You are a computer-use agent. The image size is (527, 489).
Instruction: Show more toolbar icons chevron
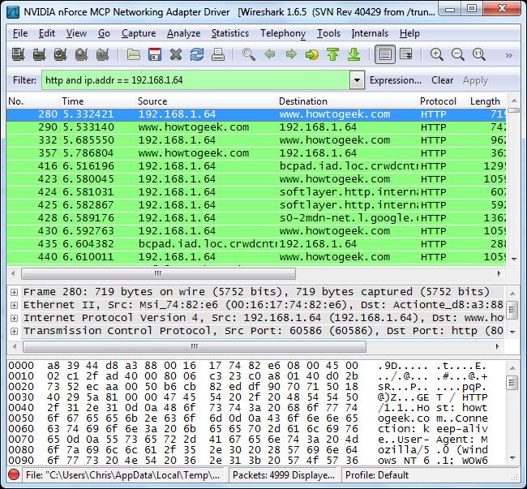pyautogui.click(x=509, y=55)
